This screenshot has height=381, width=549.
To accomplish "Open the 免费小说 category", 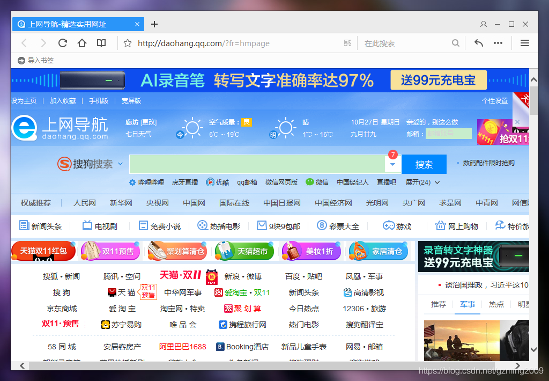I will (160, 226).
